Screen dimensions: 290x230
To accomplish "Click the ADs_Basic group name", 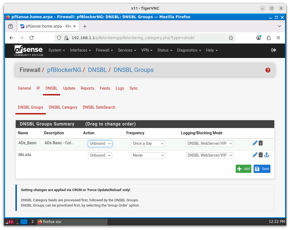I will pos(28,143).
